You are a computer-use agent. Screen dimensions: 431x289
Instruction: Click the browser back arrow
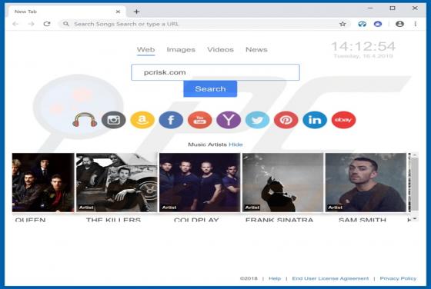[15, 24]
